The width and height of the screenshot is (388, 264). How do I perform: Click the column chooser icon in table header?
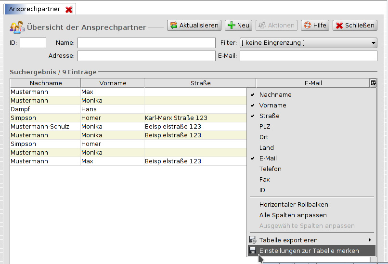pyautogui.click(x=373, y=83)
